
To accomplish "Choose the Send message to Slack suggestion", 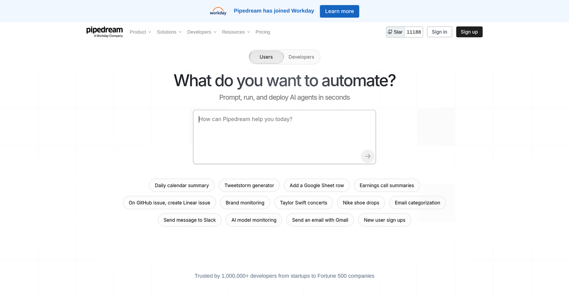I will [189, 220].
